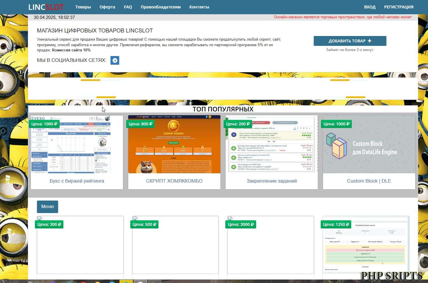Open the РЕГИСТРАЦИЯ sign-up link

pyautogui.click(x=399, y=7)
